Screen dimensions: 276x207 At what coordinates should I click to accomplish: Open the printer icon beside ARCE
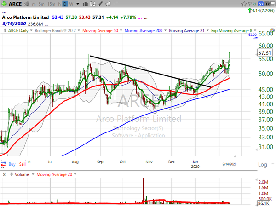[27, 4]
